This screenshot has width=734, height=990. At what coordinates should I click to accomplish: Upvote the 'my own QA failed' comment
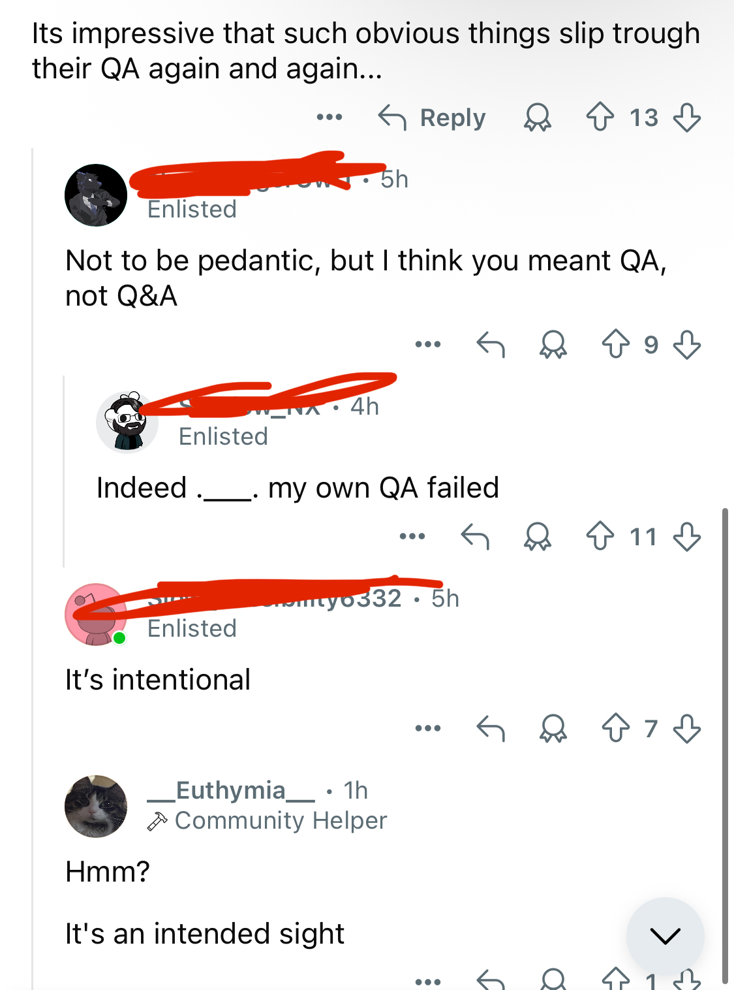(x=600, y=537)
